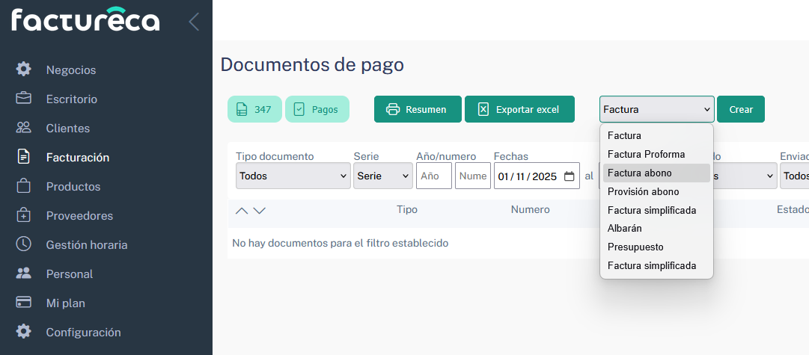This screenshot has height=355, width=809.
Task: Open the partially hidden dropdown behind the list
Action: (745, 176)
